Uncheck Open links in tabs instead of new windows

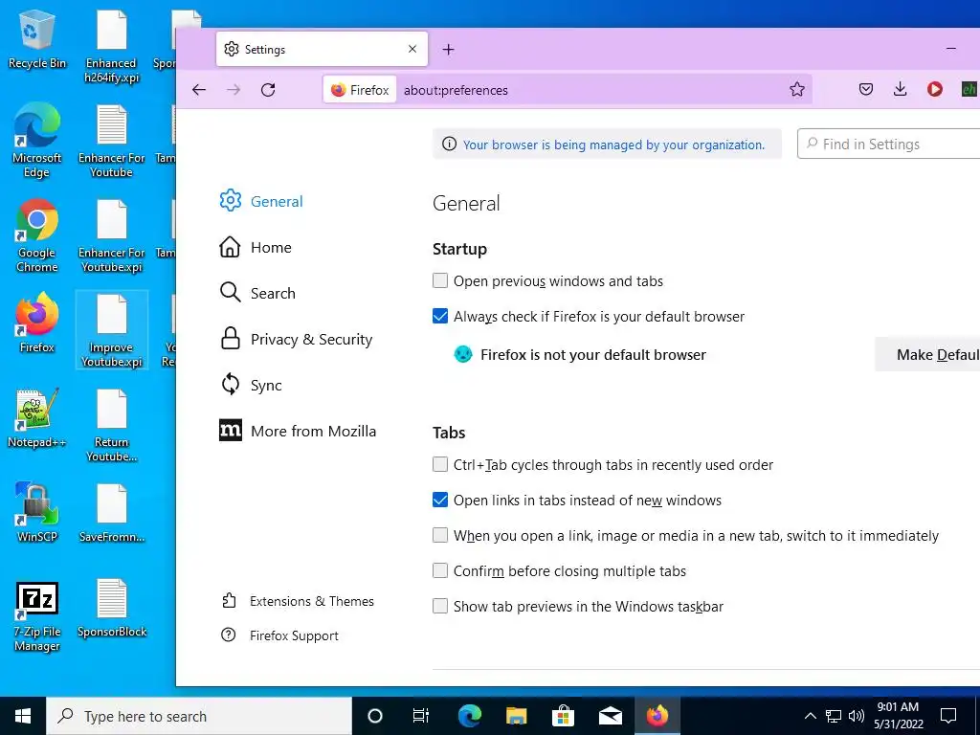(440, 500)
